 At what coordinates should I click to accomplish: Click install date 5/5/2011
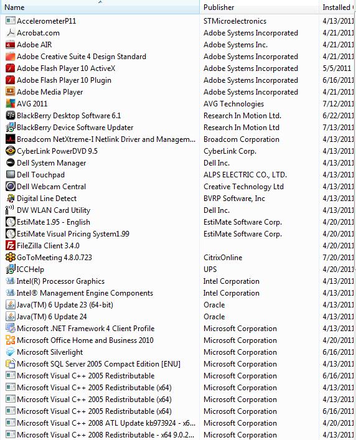[337, 68]
